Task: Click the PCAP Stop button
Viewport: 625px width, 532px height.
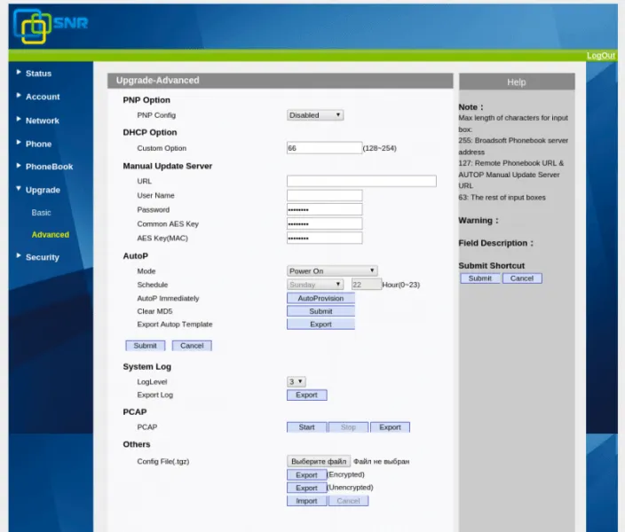Action: tap(348, 427)
